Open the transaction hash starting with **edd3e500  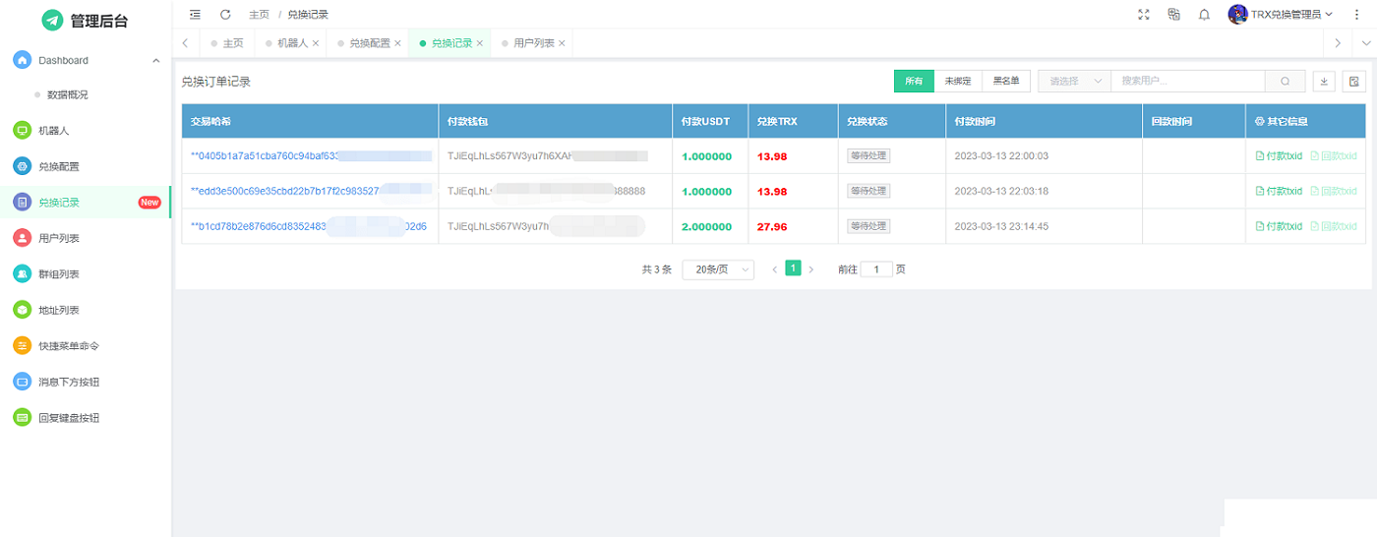pos(285,191)
